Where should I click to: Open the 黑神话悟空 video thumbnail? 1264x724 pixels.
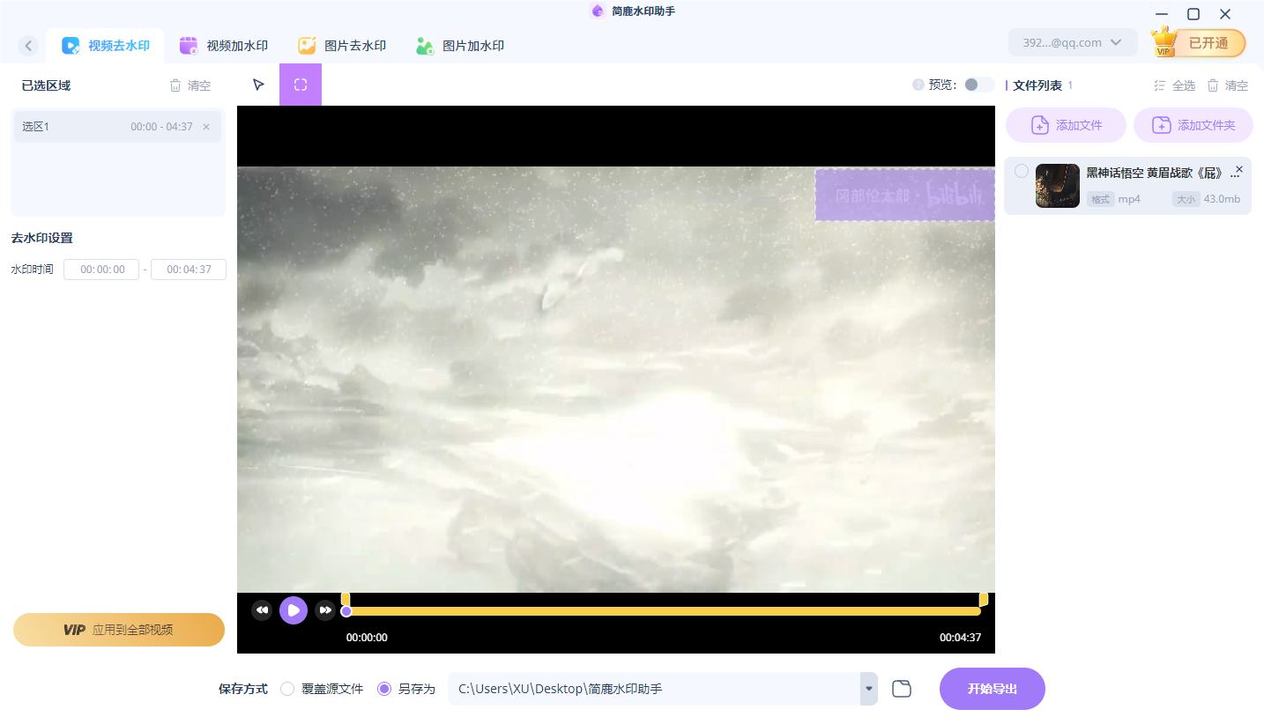click(x=1058, y=186)
